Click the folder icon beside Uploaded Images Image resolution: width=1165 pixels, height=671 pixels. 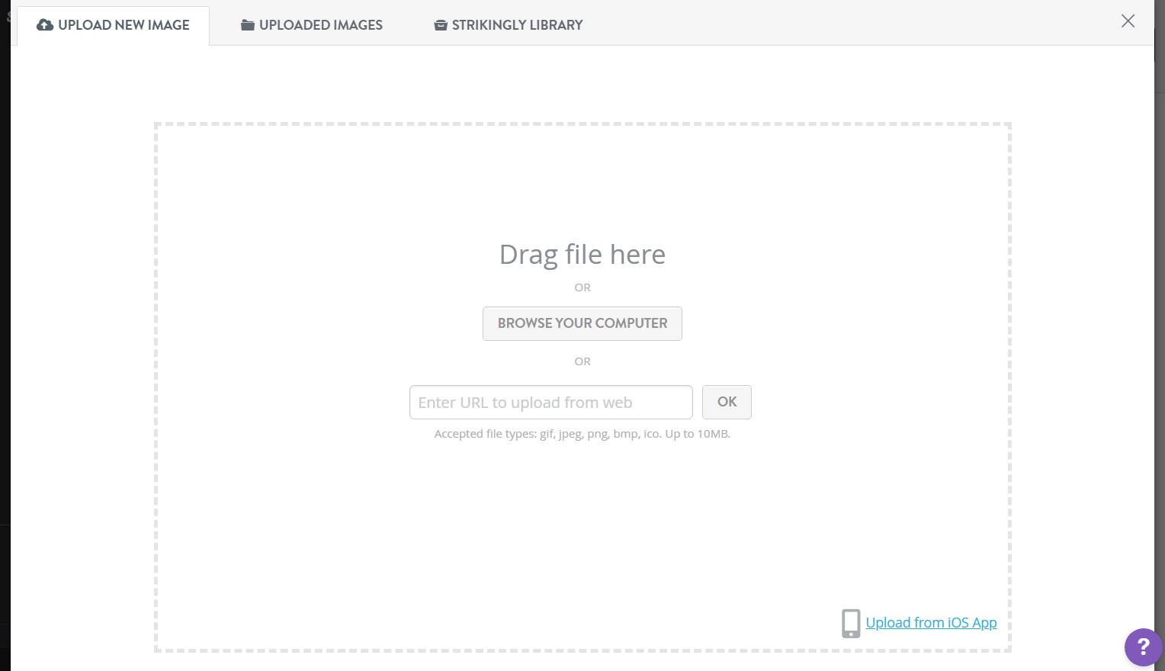tap(246, 24)
